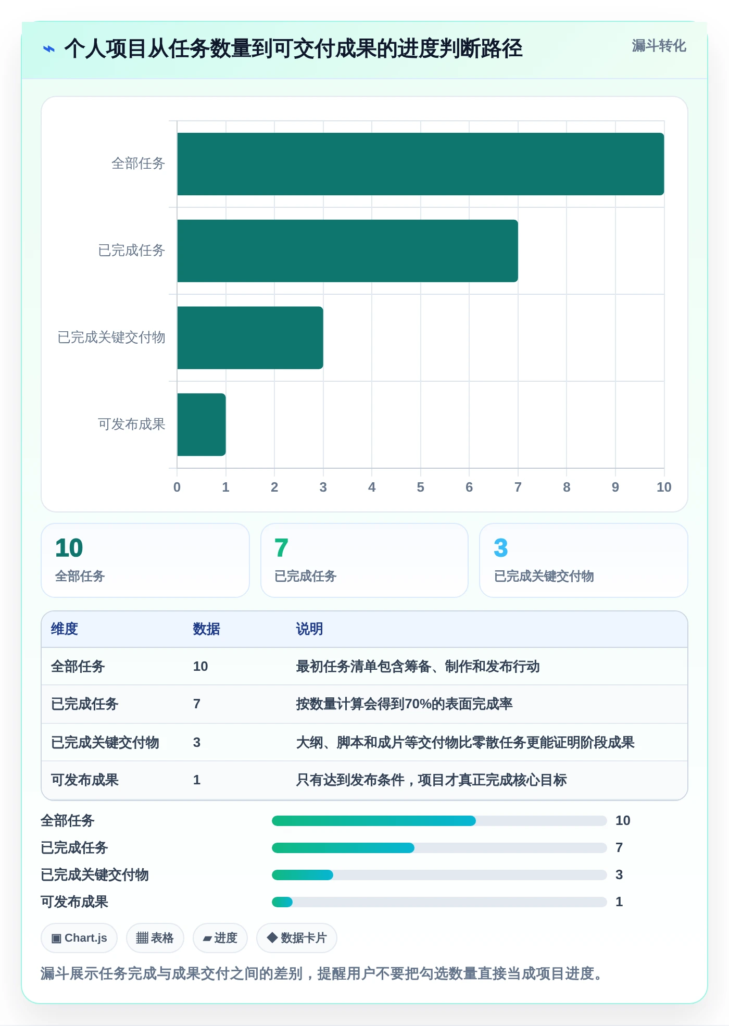This screenshot has height=1026, width=729.
Task: Click the 已完成关键交付物 cell in the table
Action: pyautogui.click(x=105, y=743)
